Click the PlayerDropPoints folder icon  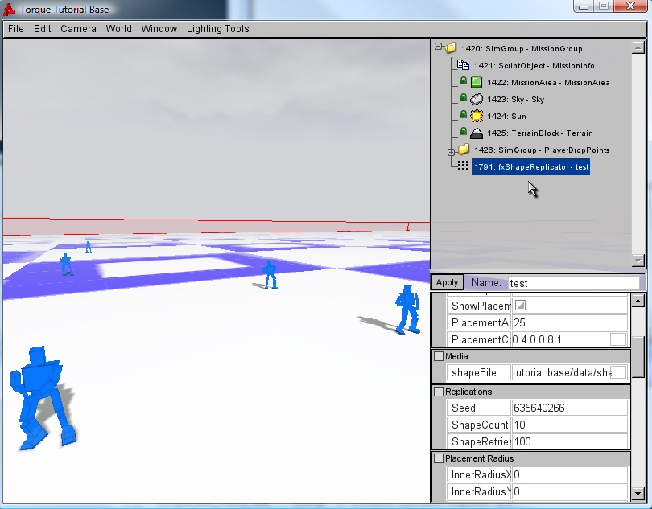coord(464,150)
